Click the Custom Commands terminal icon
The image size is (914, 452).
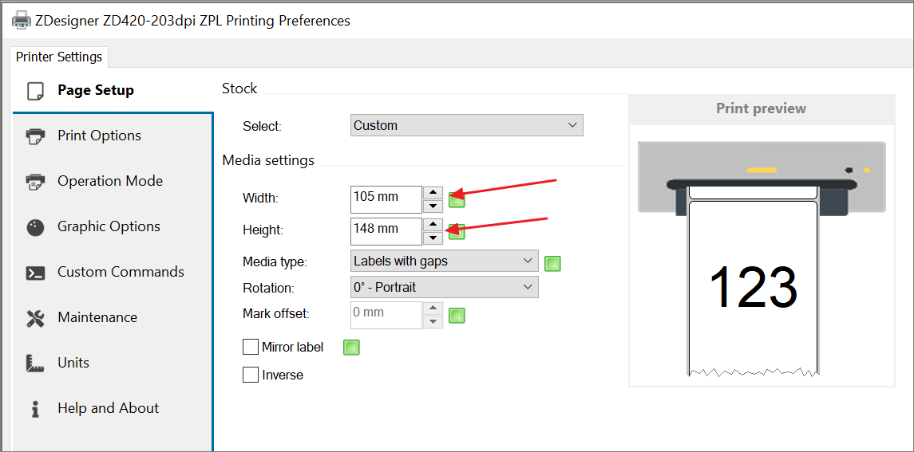(x=35, y=273)
